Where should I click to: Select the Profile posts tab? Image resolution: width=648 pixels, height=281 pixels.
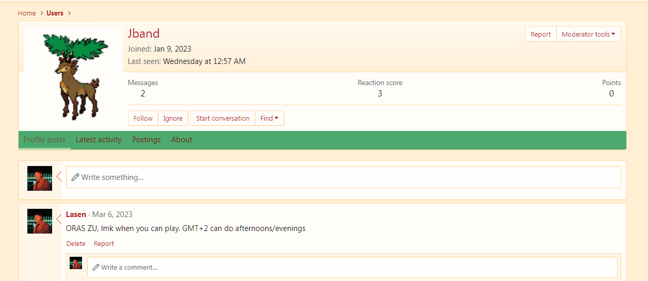coord(44,140)
